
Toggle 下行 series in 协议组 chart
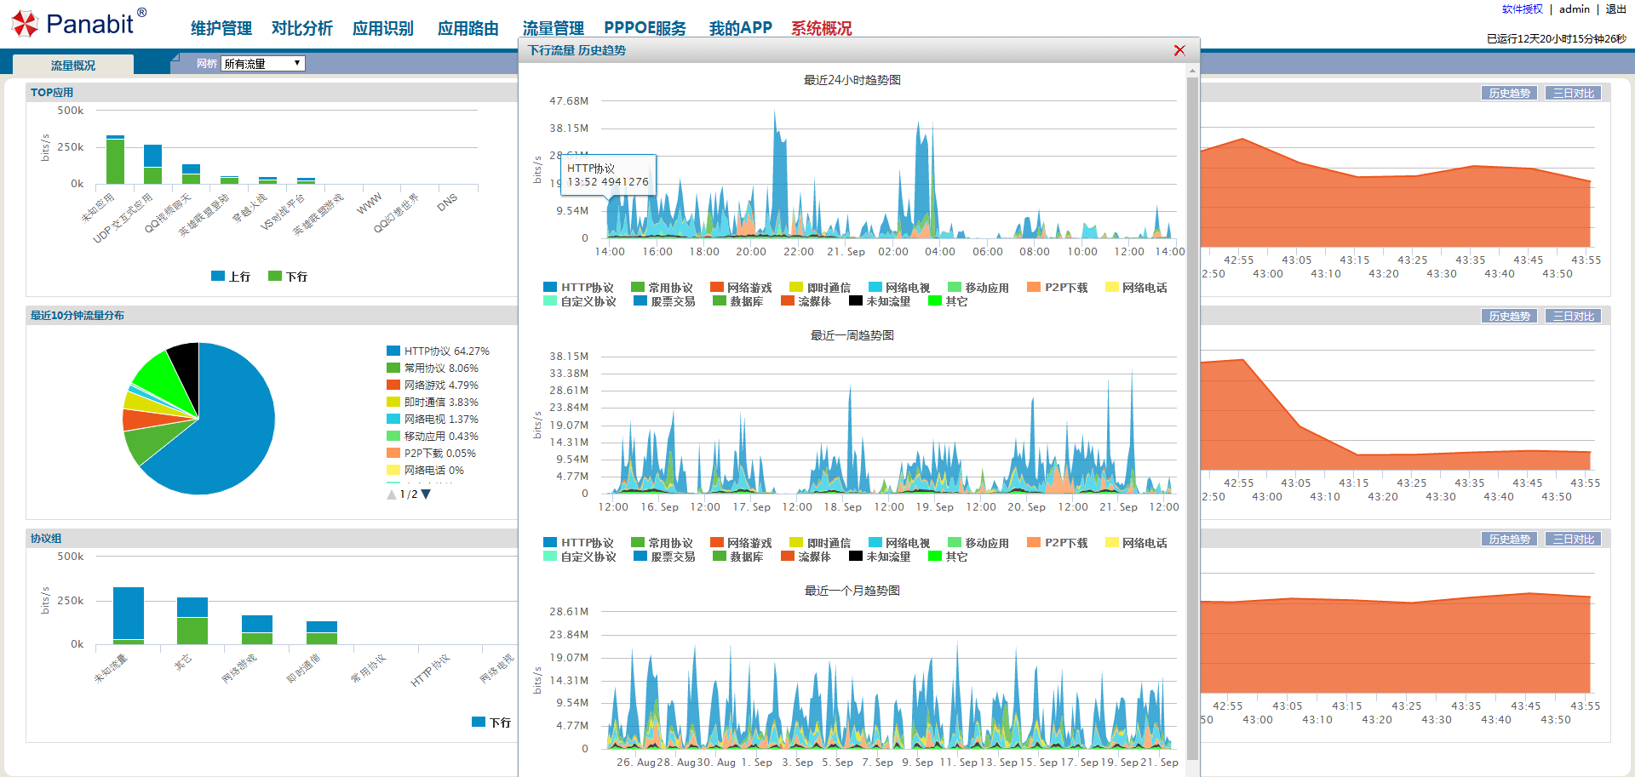(491, 723)
